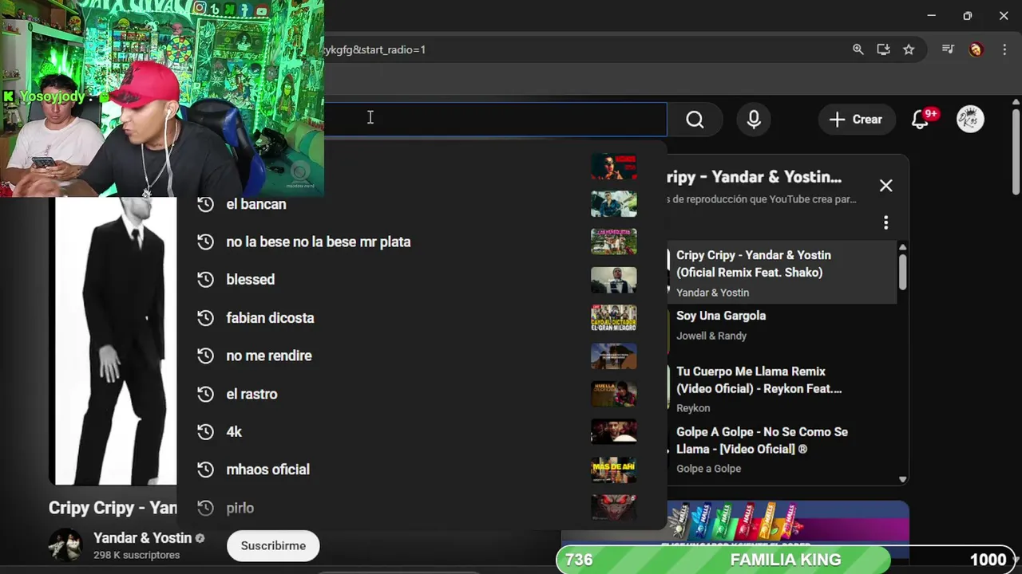Click the page's vertical scrollbar thumb
The image size is (1022, 574).
[1016, 151]
